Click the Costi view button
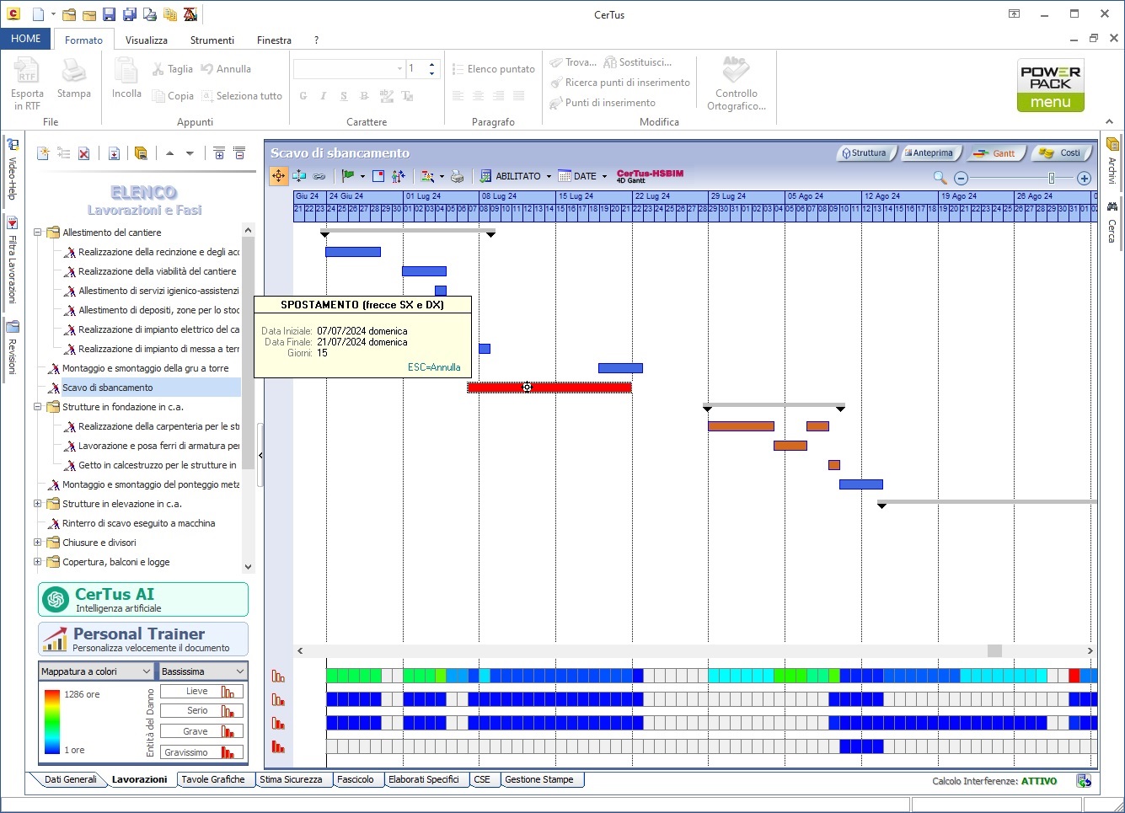Screen dimensions: 1125x813 (x=1061, y=153)
